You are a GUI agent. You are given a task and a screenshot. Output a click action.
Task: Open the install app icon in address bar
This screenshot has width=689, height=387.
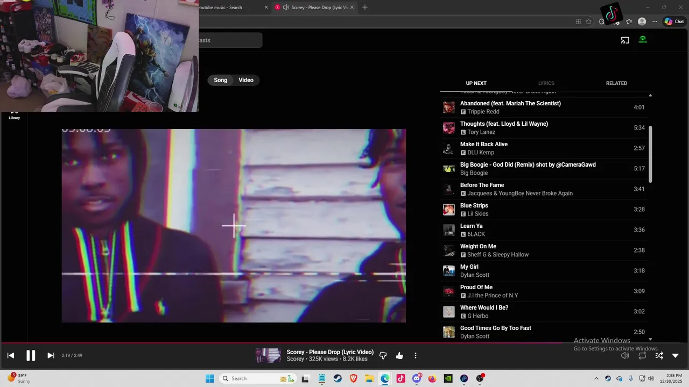pyautogui.click(x=578, y=21)
